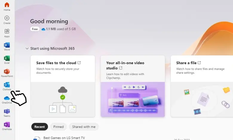Click the Clipchamp video editor thumbnail
The height and width of the screenshot is (140, 233).
133,99
